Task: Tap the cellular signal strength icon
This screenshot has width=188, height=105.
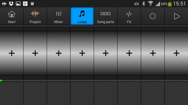Action: pos(158,4)
